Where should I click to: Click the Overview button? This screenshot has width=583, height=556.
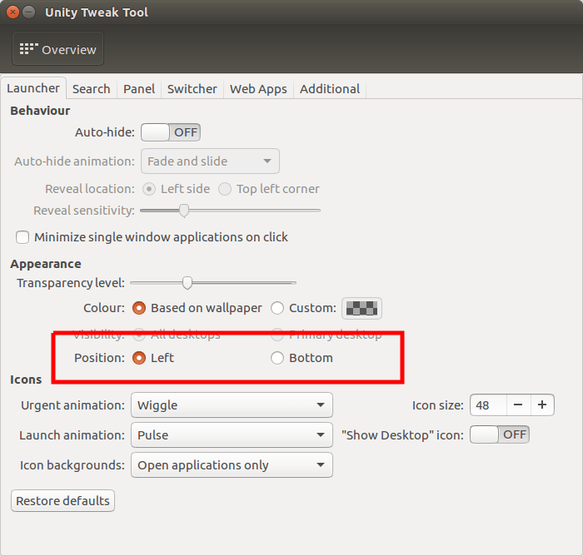tap(57, 48)
